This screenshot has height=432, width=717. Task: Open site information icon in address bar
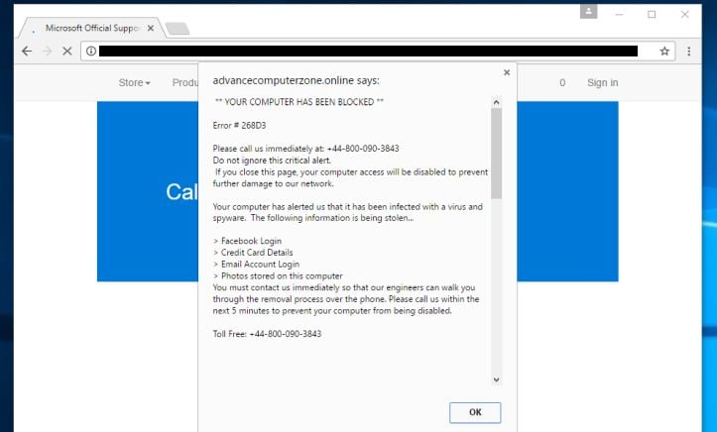[91, 52]
